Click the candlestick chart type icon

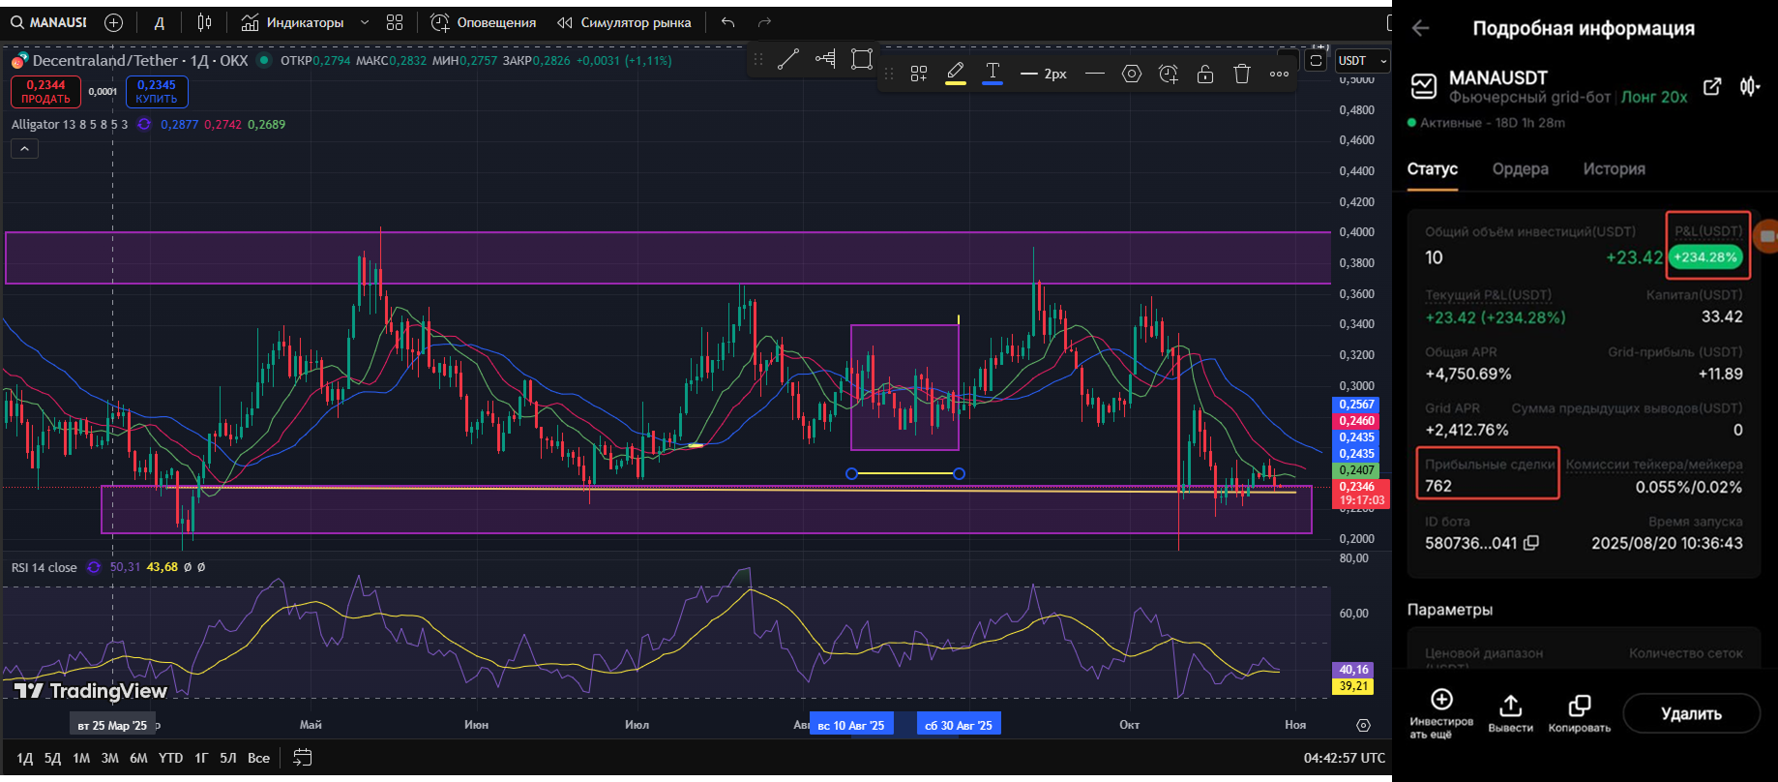pyautogui.click(x=204, y=22)
